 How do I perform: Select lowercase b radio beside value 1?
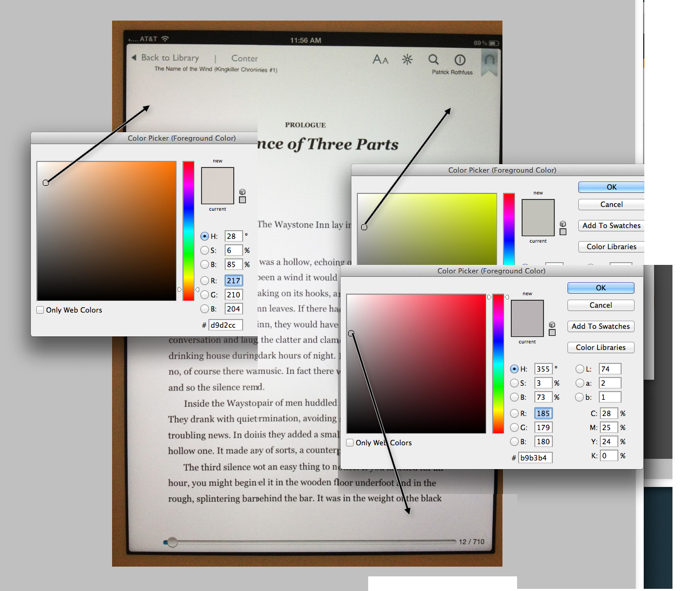pos(580,397)
